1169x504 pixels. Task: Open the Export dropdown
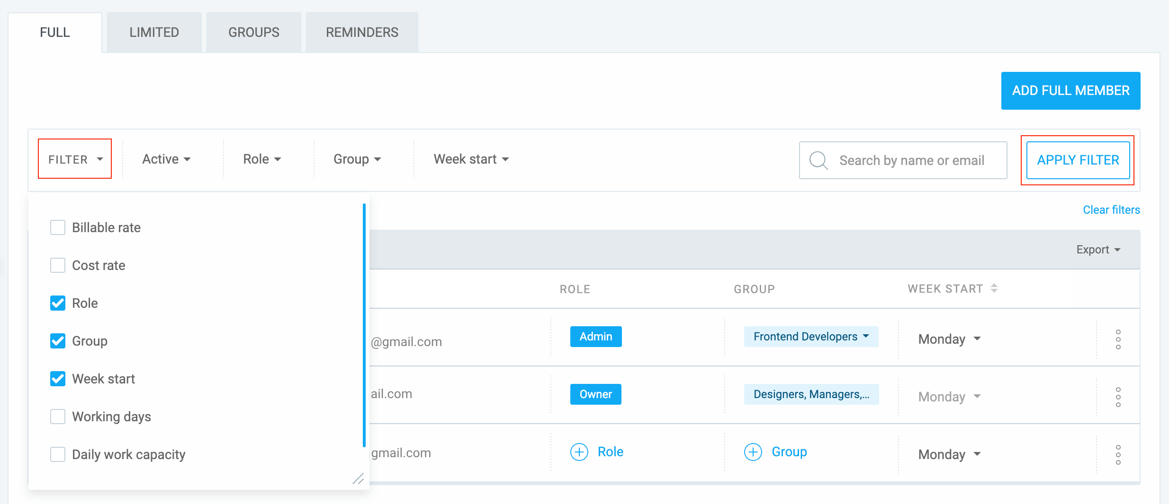tap(1098, 250)
